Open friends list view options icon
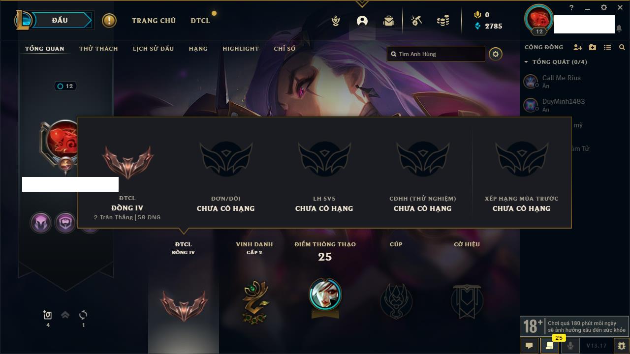630x354 pixels. click(x=607, y=47)
